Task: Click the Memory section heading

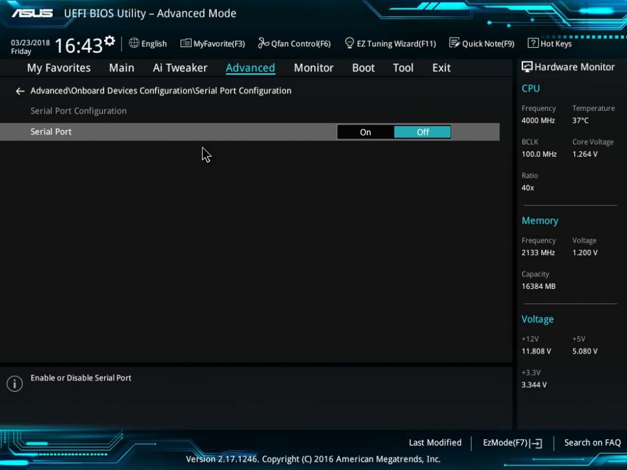Action: click(x=540, y=221)
